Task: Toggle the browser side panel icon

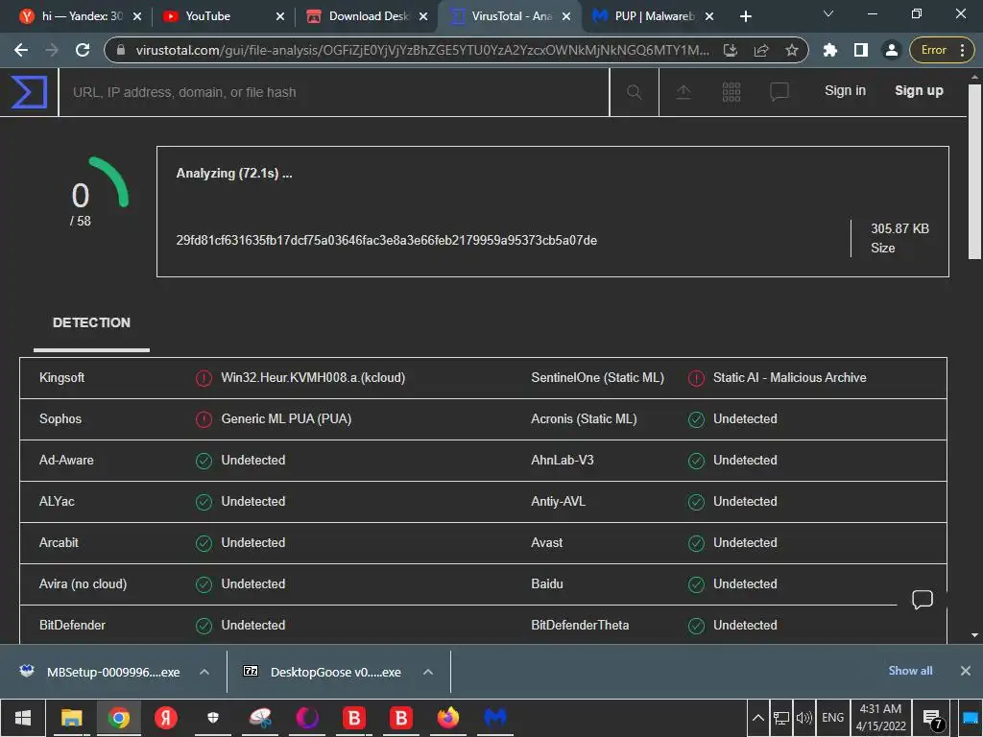Action: [861, 50]
